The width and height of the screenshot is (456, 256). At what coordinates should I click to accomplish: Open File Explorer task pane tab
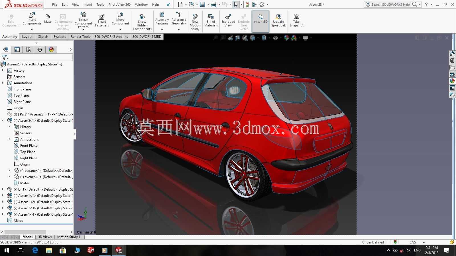click(x=452, y=67)
